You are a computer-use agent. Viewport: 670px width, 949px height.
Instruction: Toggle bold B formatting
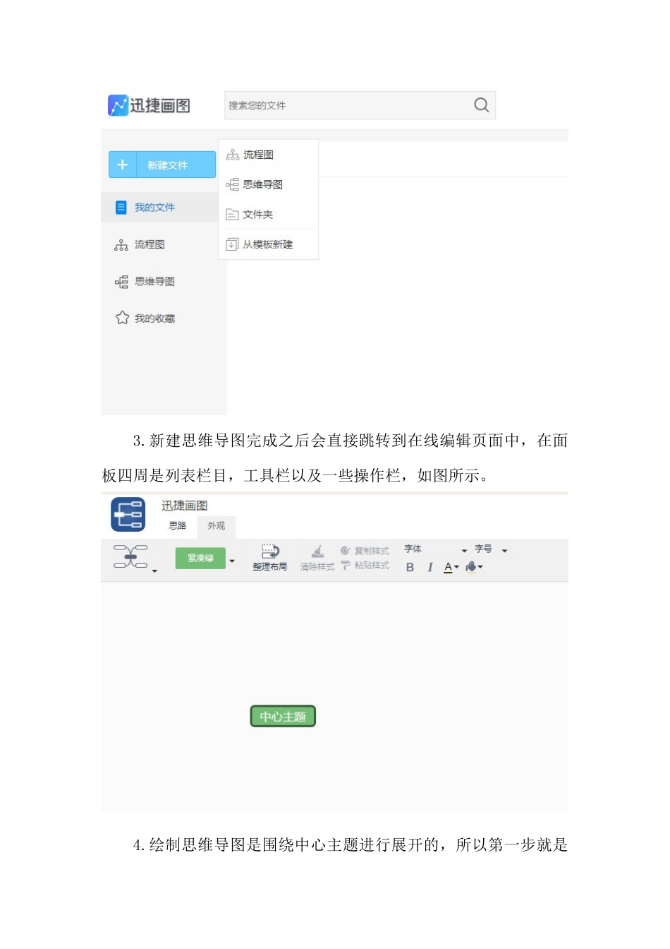[x=410, y=567]
